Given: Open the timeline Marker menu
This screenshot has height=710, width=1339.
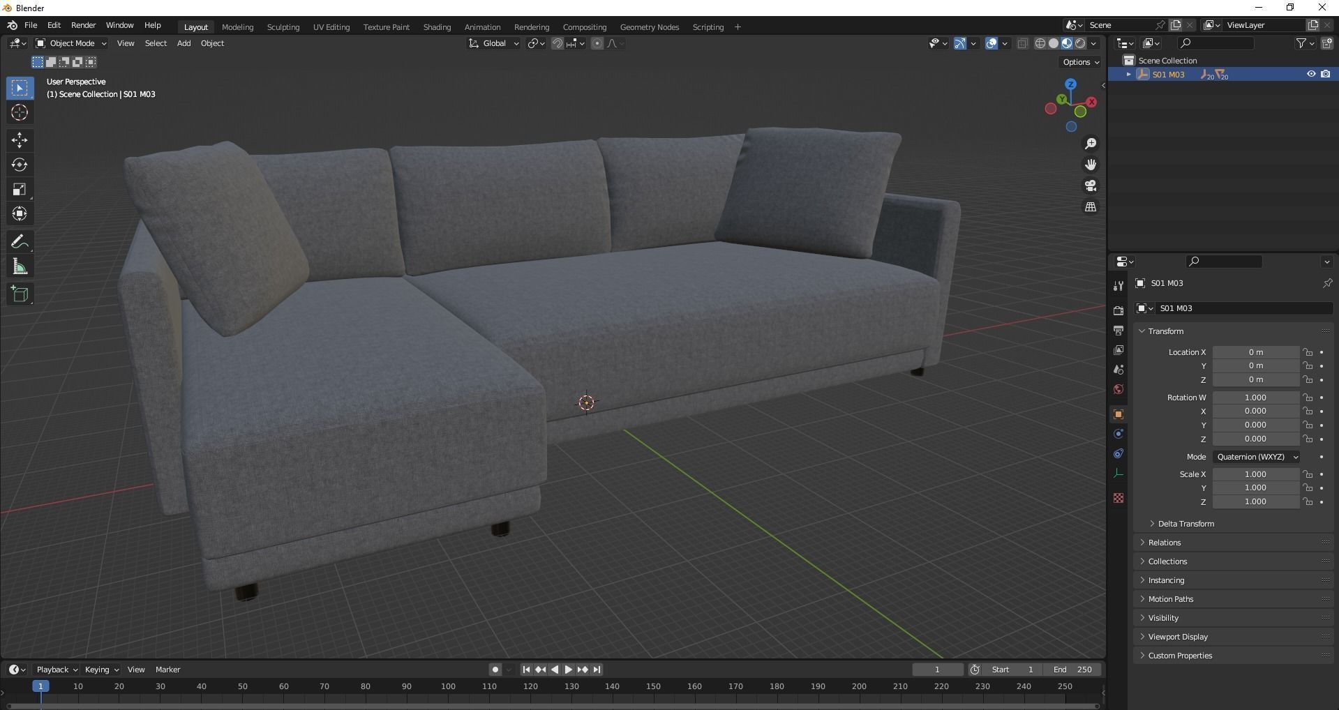Looking at the screenshot, I should [x=167, y=670].
